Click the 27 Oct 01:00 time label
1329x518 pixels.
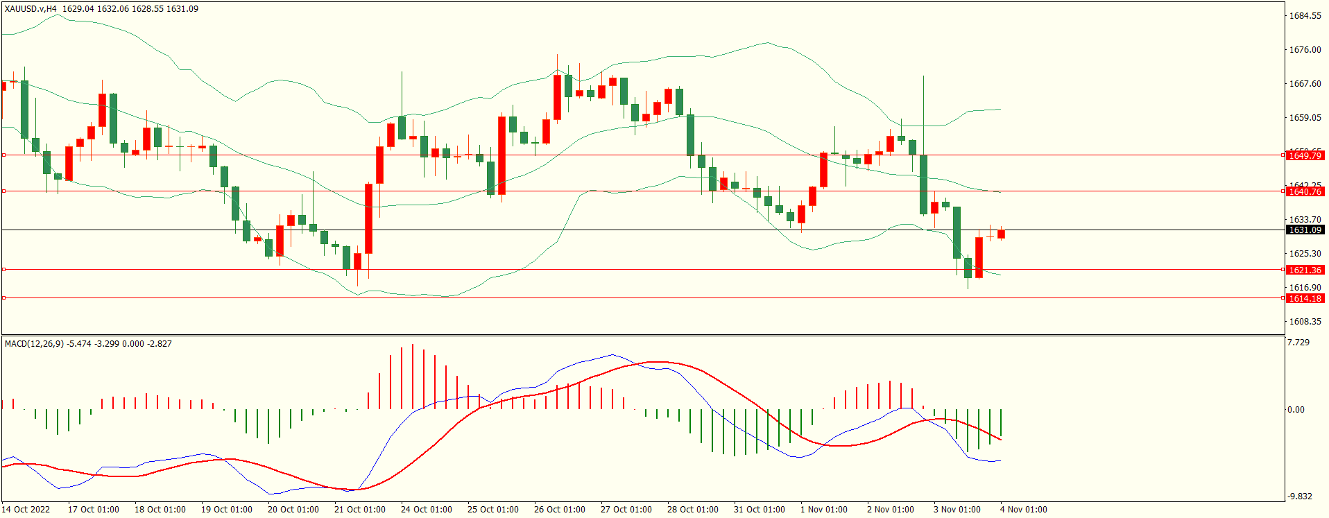626,509
